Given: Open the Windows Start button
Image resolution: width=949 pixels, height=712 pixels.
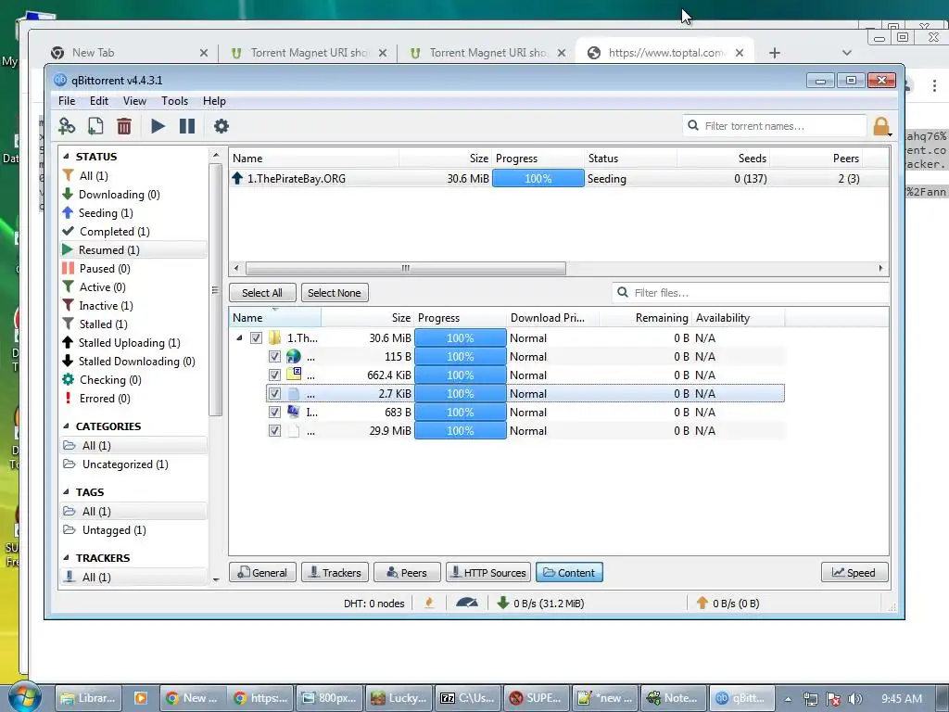Looking at the screenshot, I should [23, 696].
